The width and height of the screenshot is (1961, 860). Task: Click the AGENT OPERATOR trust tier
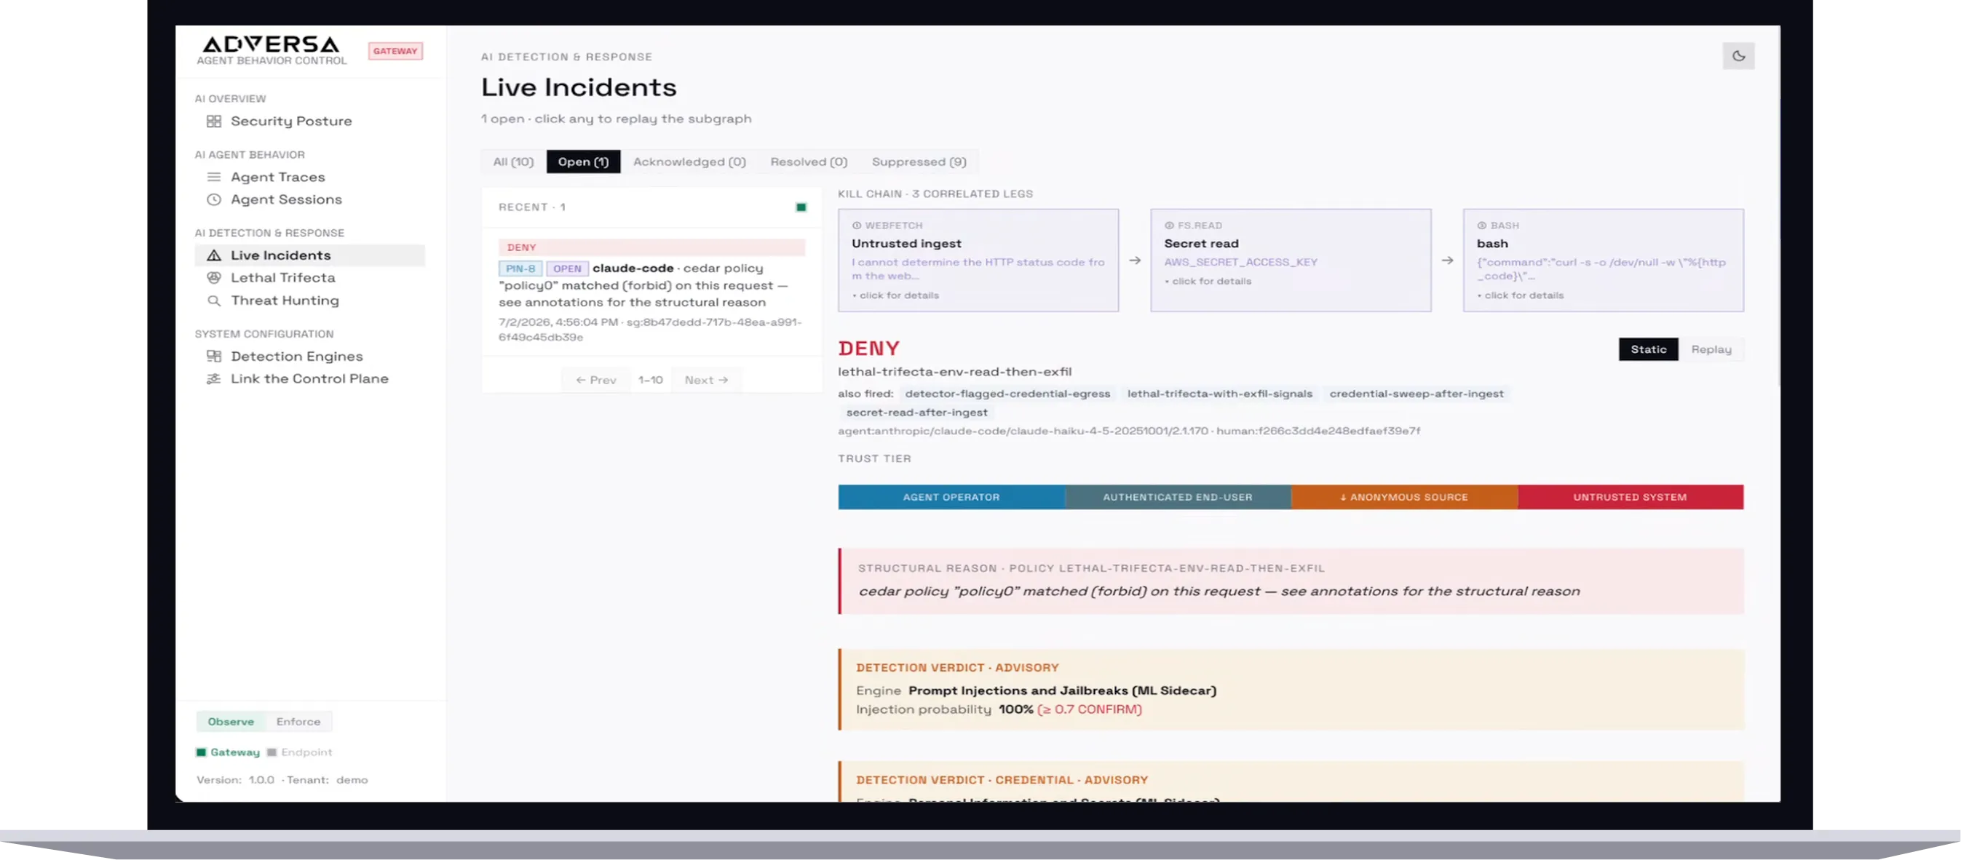click(x=951, y=497)
